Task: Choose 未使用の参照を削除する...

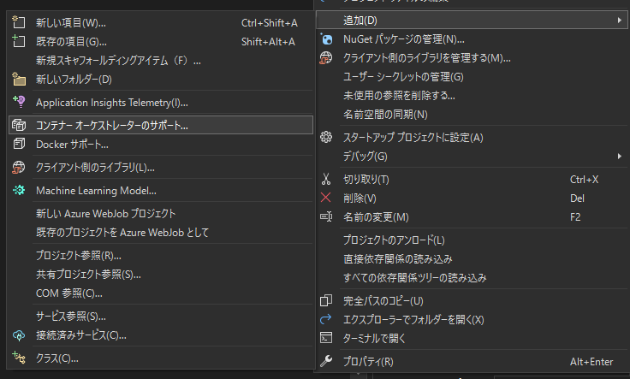Action: coord(472,96)
